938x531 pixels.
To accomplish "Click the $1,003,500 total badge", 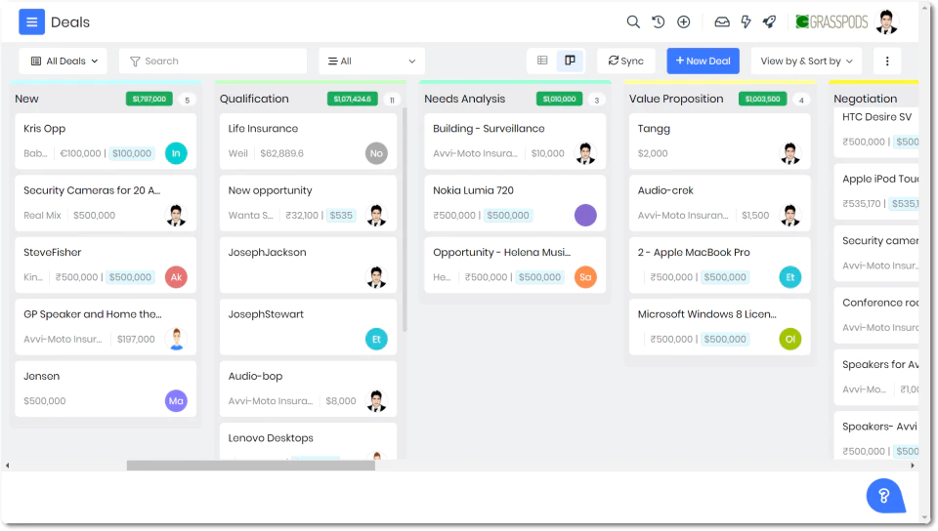I will 762,100.
